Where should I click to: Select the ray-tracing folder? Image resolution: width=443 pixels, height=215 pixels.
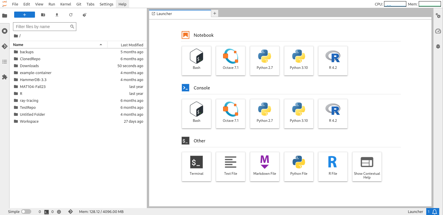click(x=78, y=101)
